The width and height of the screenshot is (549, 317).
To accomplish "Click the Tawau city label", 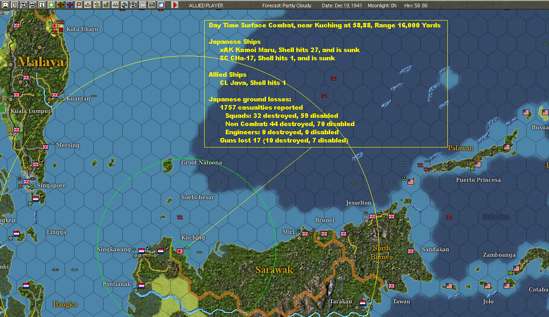I will [x=401, y=301].
